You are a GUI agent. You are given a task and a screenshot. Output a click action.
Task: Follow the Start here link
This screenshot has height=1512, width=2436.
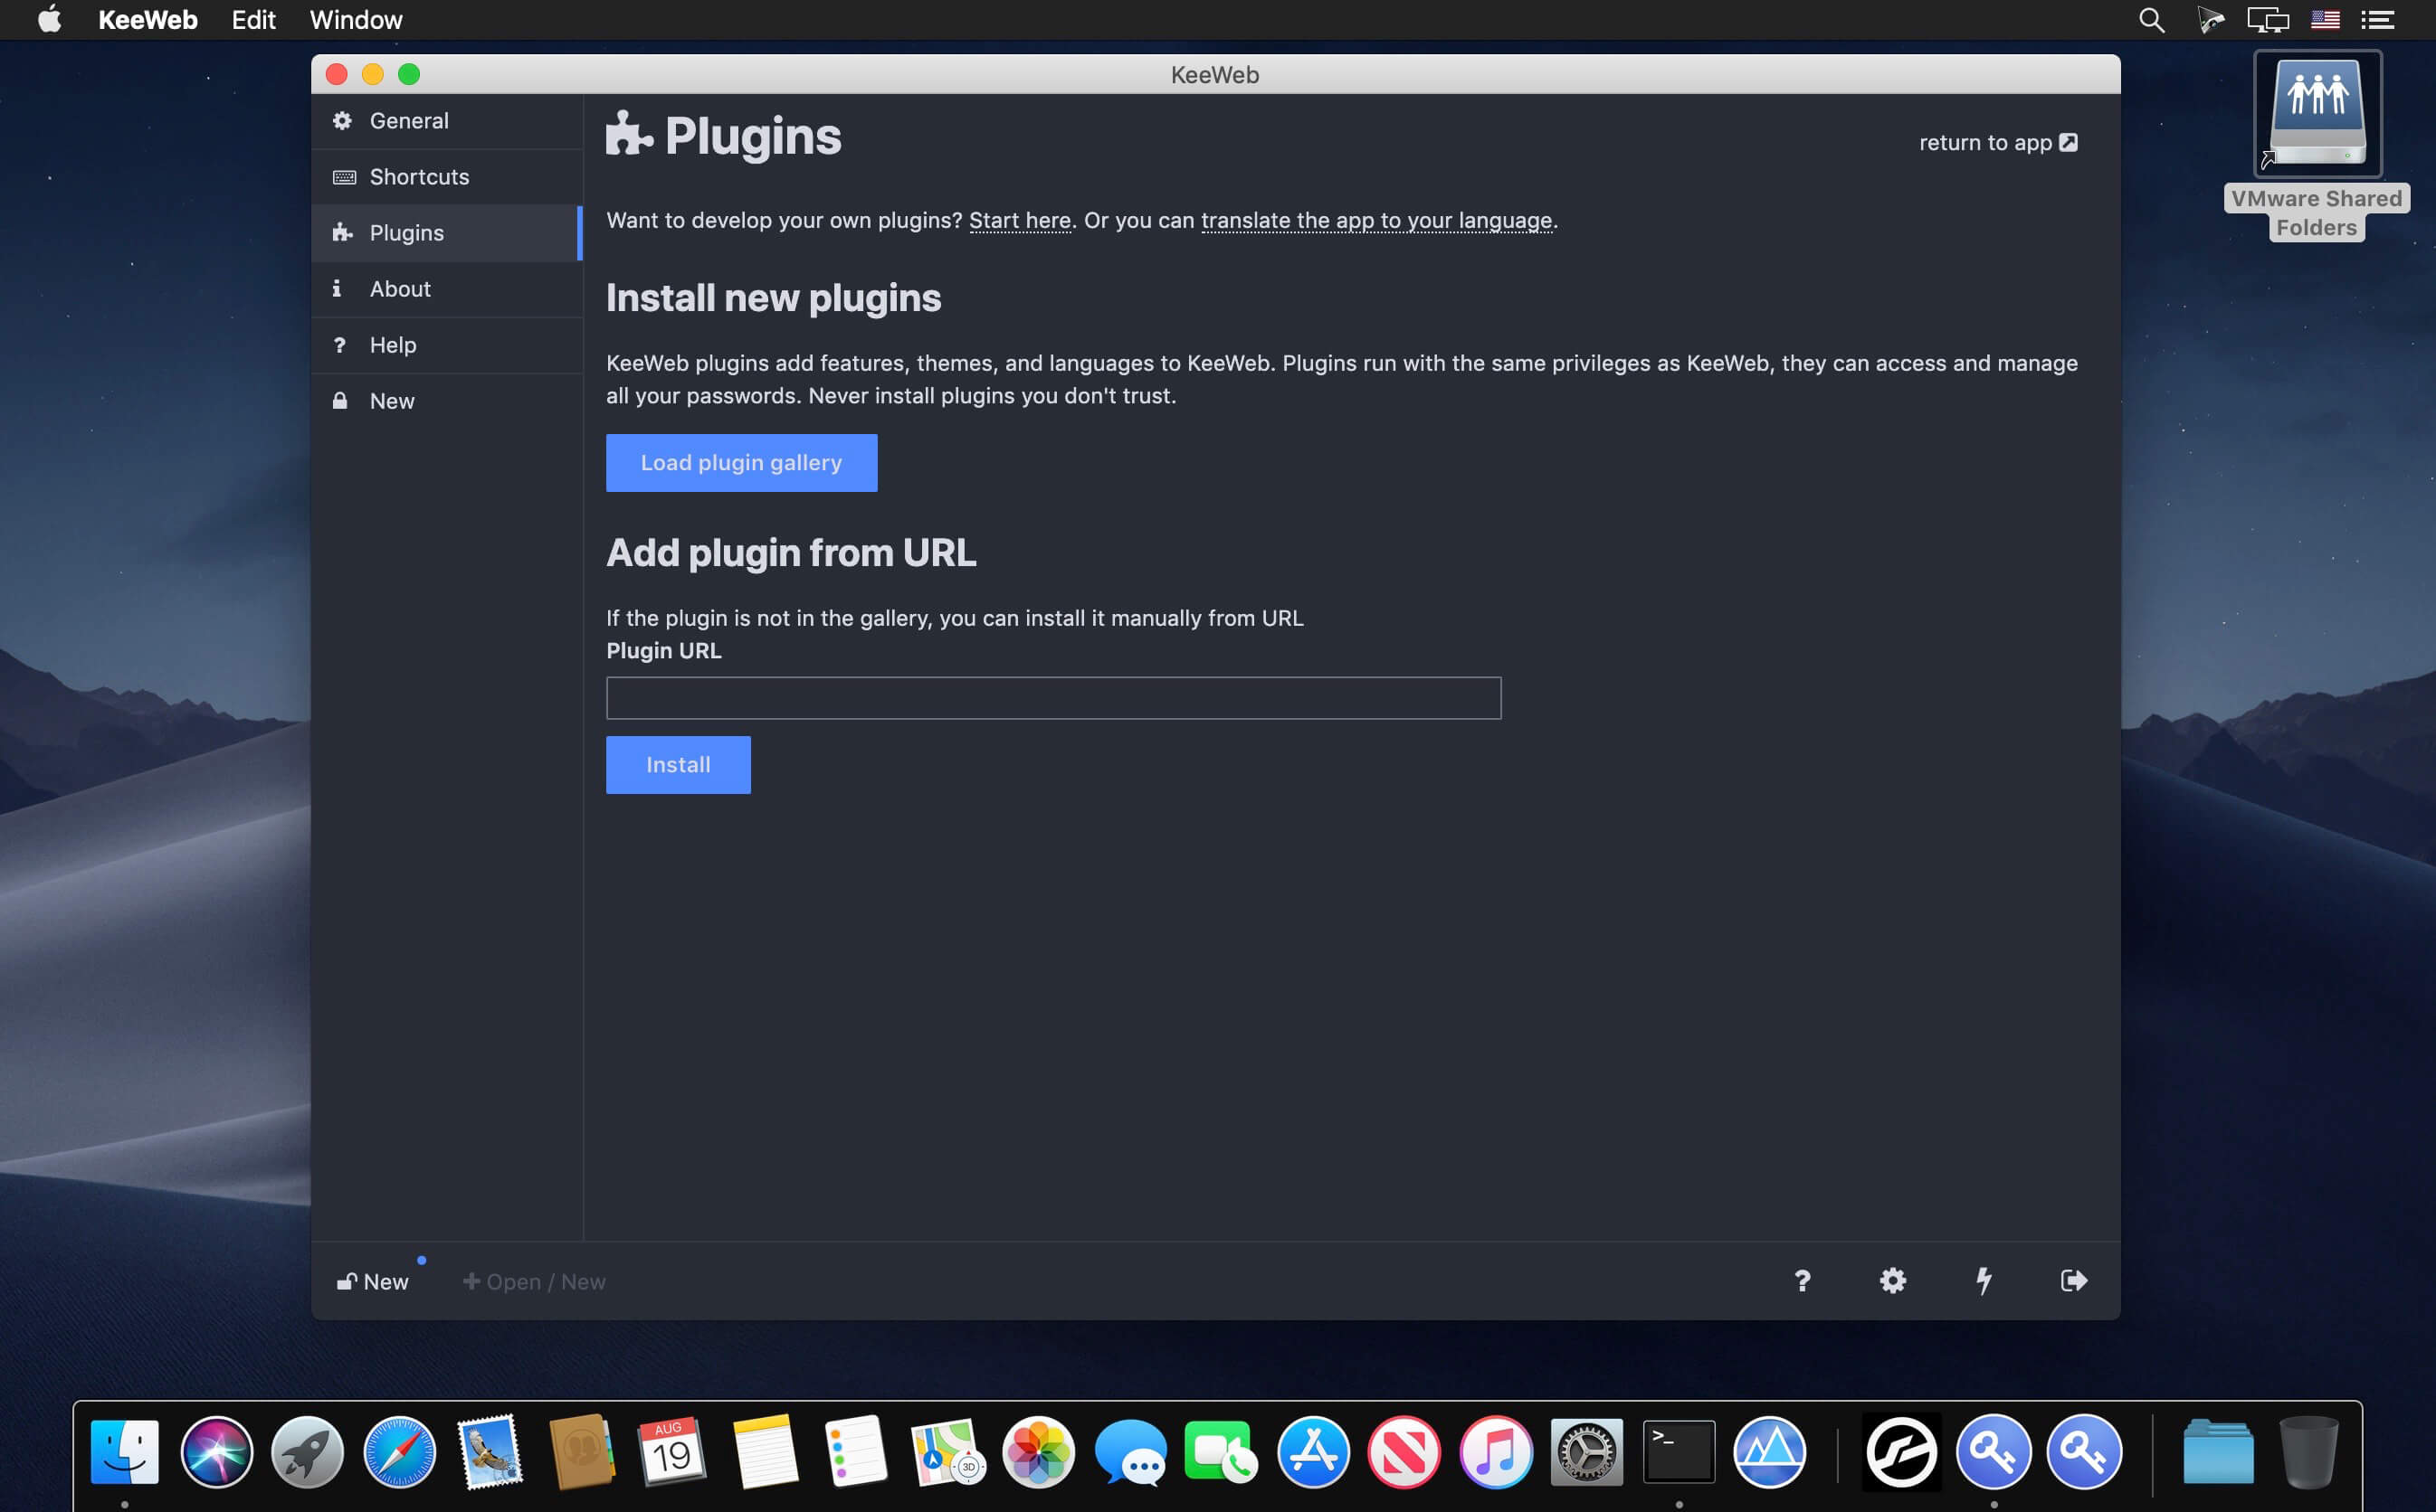pyautogui.click(x=1020, y=220)
